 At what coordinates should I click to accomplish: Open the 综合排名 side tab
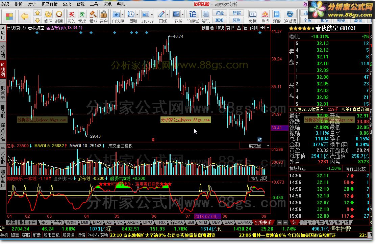click(3, 132)
